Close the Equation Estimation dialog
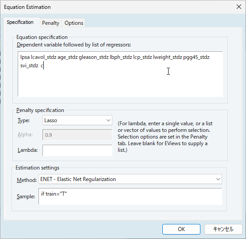The image size is (246, 239). 239,7
